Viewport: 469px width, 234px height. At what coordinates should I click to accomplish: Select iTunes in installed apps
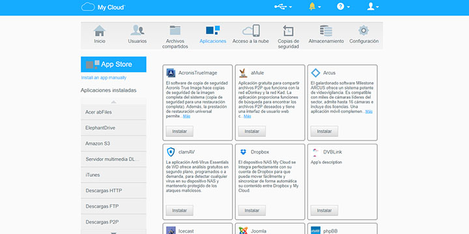[113, 175]
